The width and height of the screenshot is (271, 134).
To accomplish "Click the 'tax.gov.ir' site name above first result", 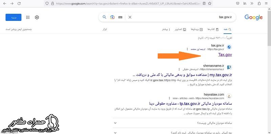I will click(217, 45).
